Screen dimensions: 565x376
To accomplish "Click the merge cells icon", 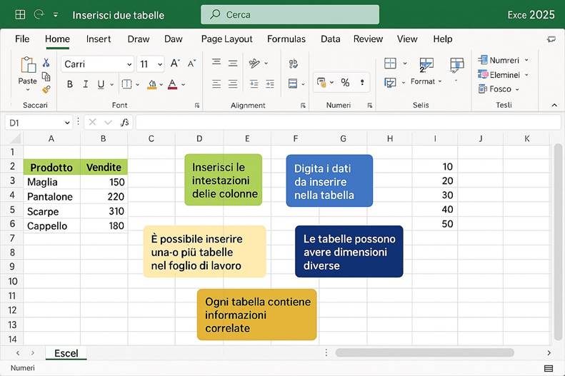I will pos(293,84).
